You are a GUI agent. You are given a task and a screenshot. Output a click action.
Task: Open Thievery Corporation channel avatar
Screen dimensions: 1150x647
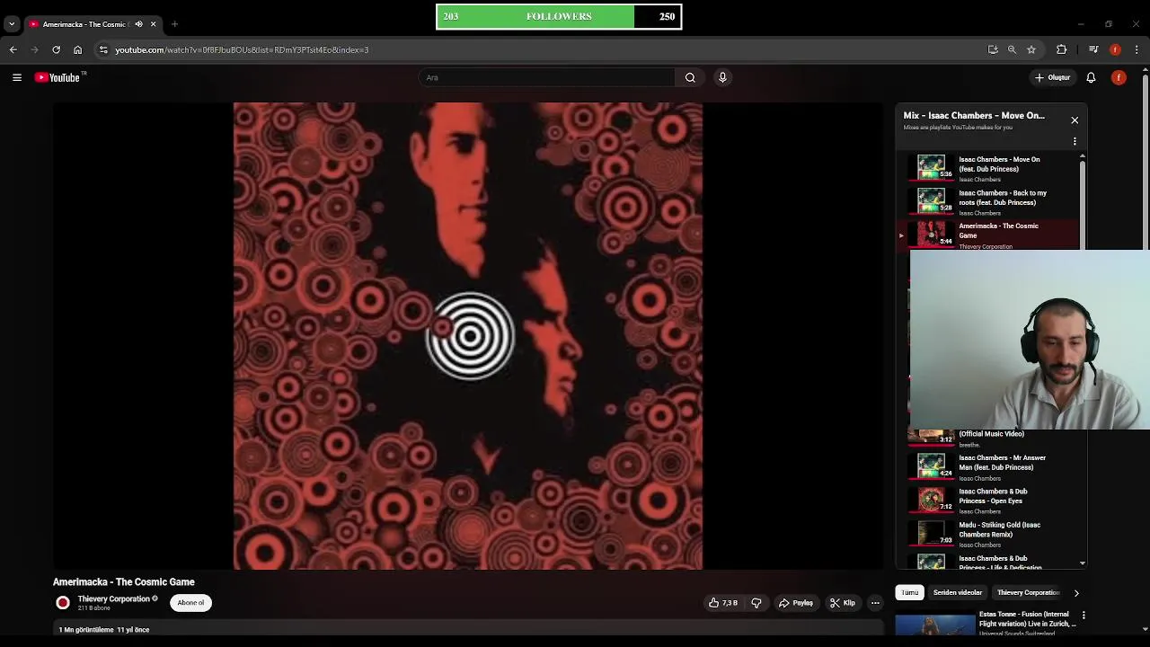tap(63, 603)
